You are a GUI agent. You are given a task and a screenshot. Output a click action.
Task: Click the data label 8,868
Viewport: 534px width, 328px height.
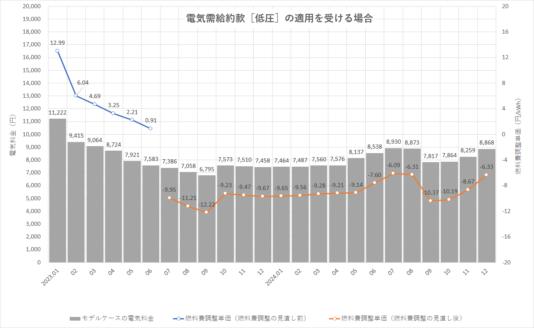pos(486,142)
